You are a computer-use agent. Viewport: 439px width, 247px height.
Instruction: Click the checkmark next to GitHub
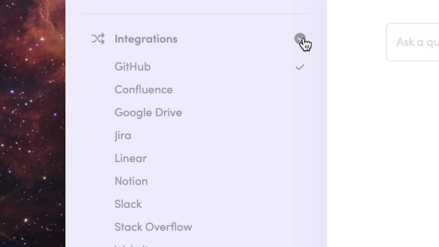point(300,67)
